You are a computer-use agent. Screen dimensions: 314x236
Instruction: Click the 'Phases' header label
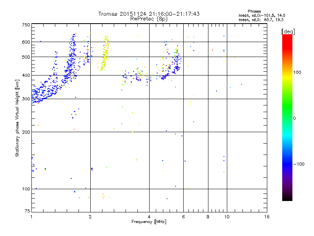click(x=254, y=11)
